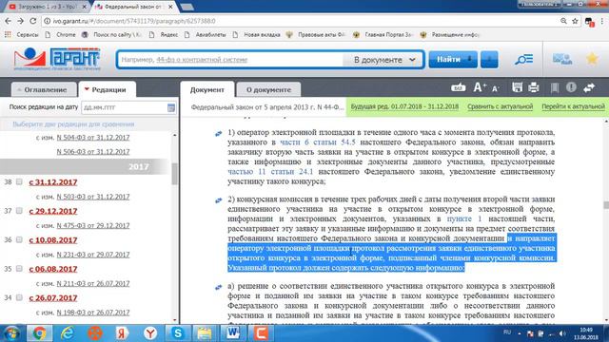
Task: Click the Garant search input field
Action: point(230,60)
